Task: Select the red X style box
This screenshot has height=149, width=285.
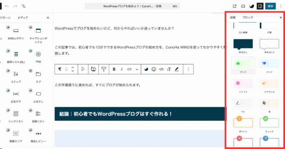Action: click(x=243, y=142)
